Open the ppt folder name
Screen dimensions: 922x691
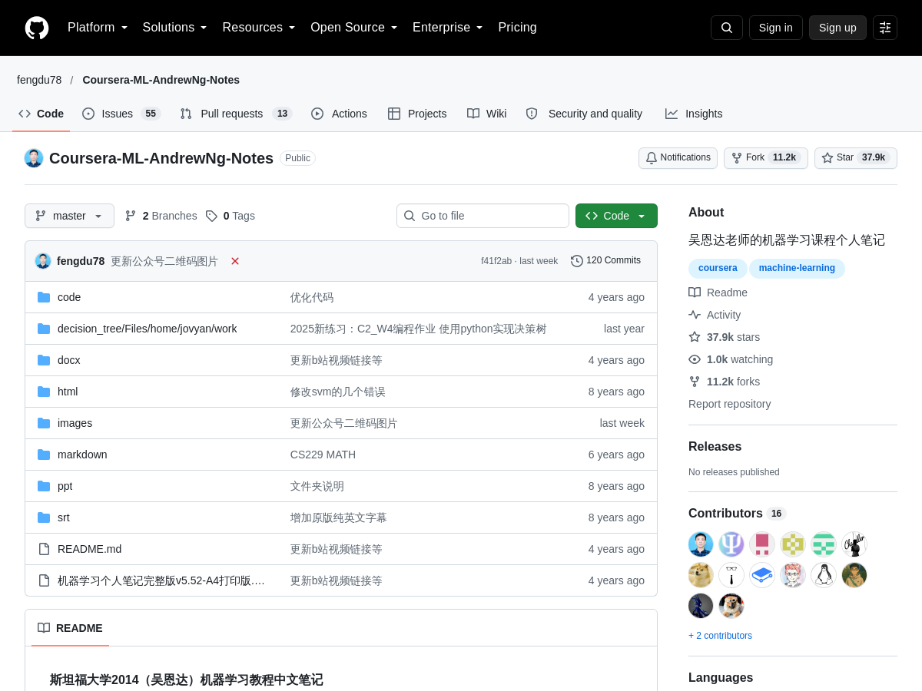point(65,486)
